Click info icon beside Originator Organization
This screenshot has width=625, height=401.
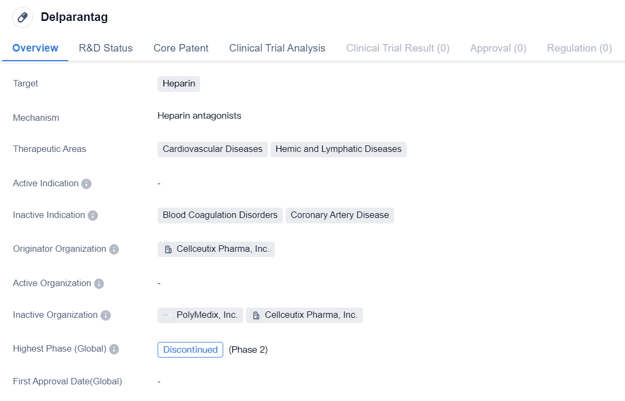pyautogui.click(x=113, y=249)
